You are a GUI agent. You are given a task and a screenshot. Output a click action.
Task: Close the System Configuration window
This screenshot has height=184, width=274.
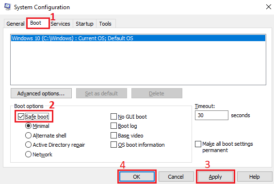pos(268,7)
